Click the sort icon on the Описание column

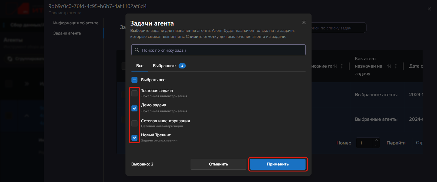coord(335,66)
